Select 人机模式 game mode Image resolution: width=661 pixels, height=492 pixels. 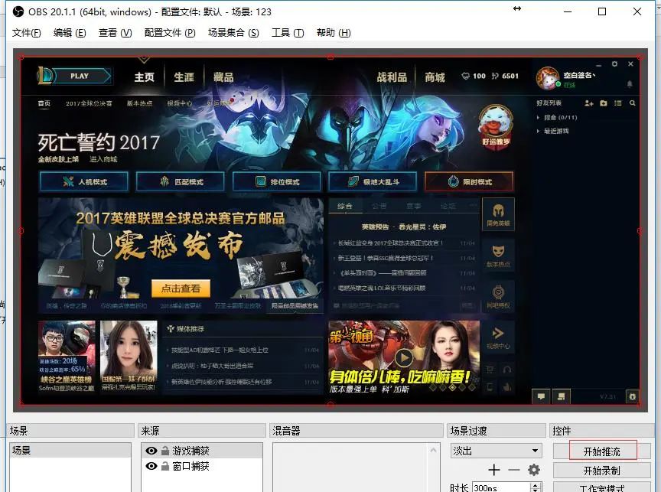click(84, 181)
